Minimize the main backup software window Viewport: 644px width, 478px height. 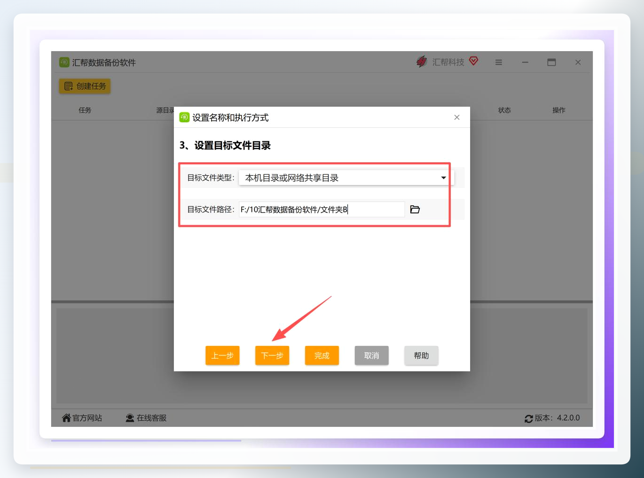525,63
